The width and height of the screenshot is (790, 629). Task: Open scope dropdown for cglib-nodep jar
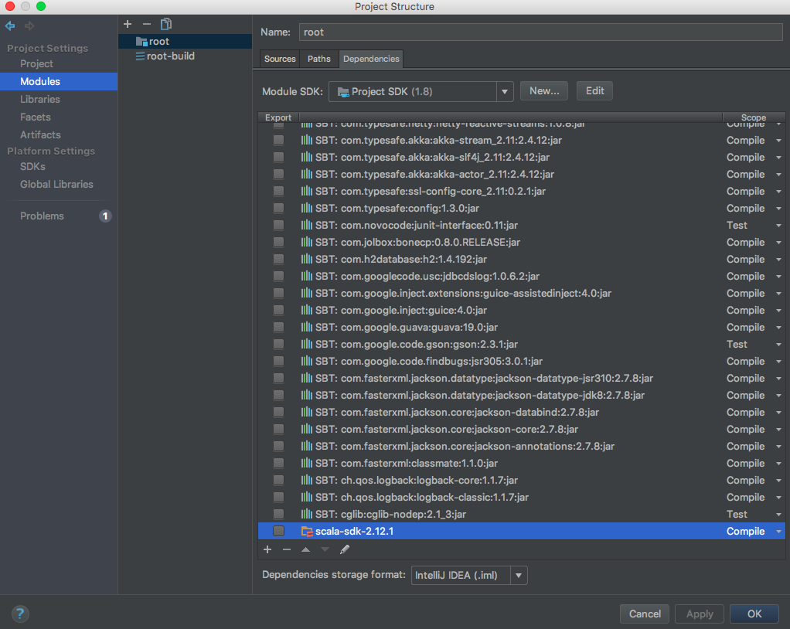[778, 514]
